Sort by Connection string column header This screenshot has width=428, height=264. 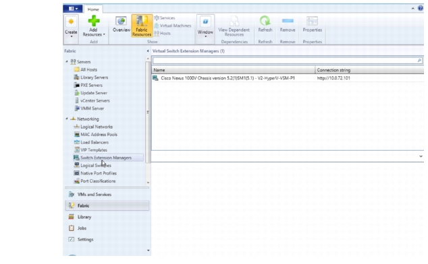point(369,70)
